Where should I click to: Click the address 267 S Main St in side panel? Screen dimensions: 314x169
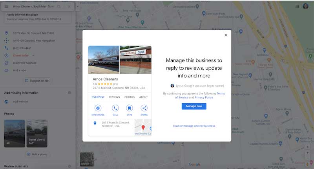[x=33, y=33]
